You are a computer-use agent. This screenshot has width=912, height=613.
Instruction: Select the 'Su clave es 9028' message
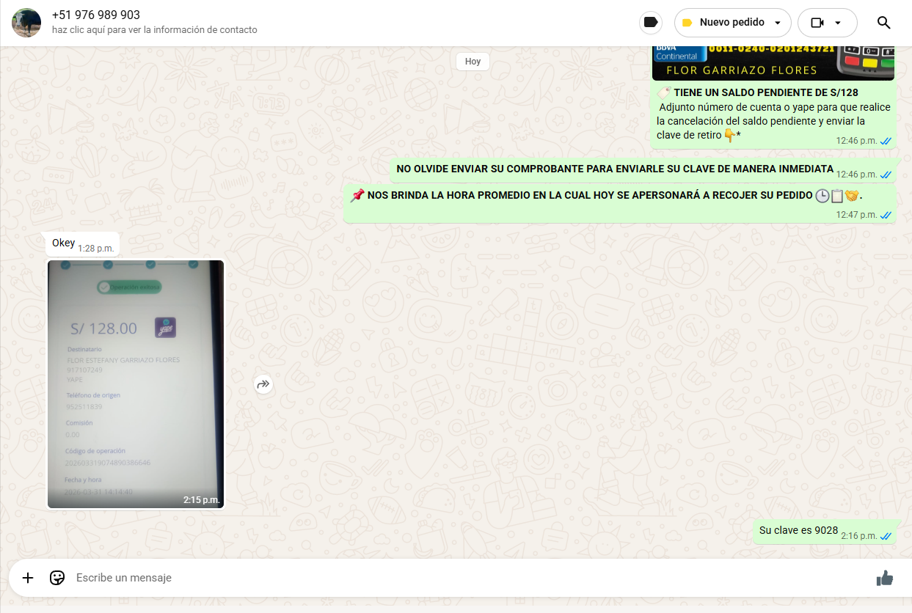[798, 530]
